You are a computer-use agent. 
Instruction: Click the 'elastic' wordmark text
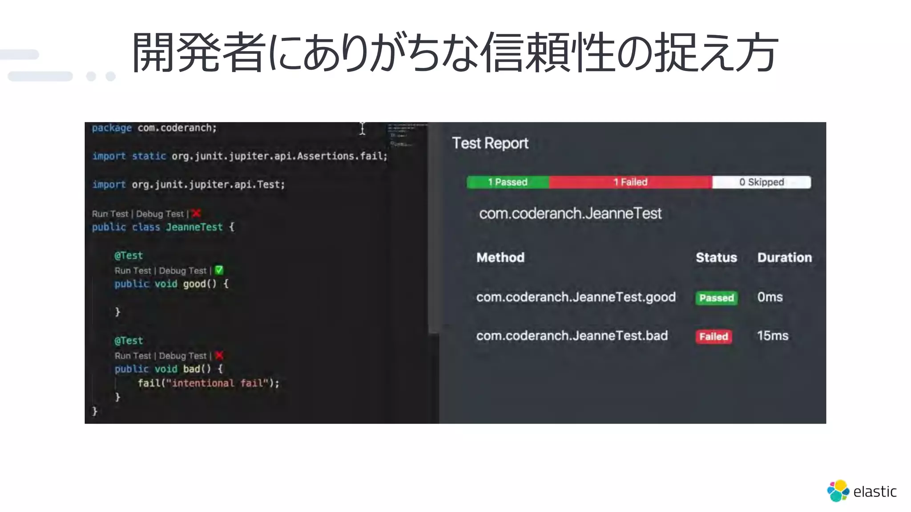click(x=875, y=492)
